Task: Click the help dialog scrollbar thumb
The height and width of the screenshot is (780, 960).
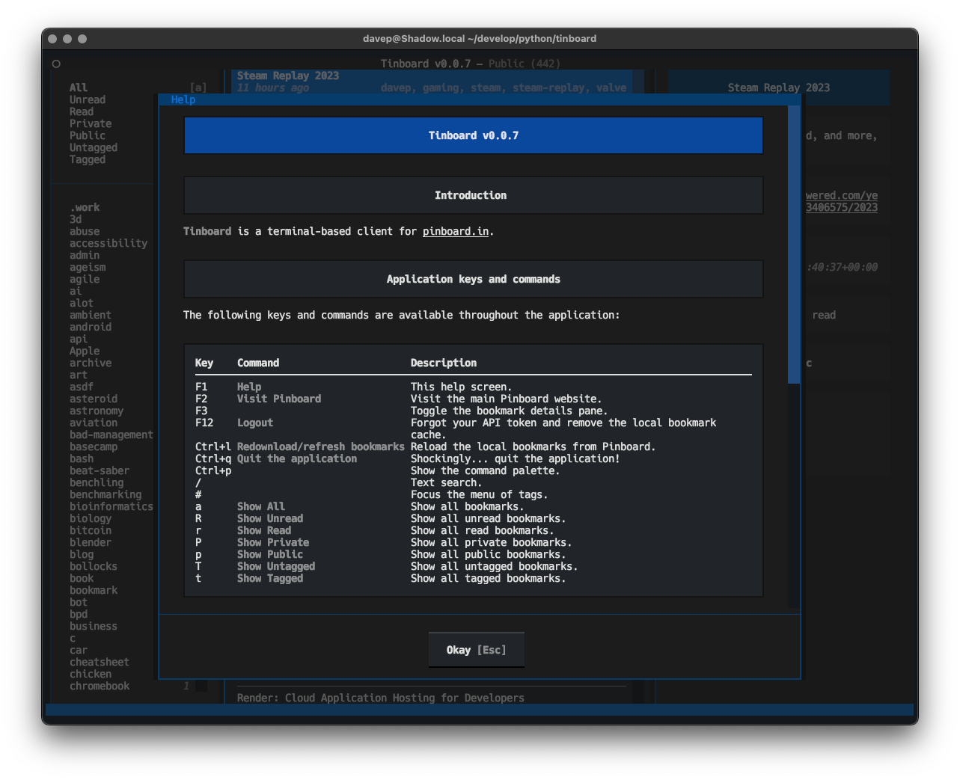Action: pyautogui.click(x=794, y=245)
